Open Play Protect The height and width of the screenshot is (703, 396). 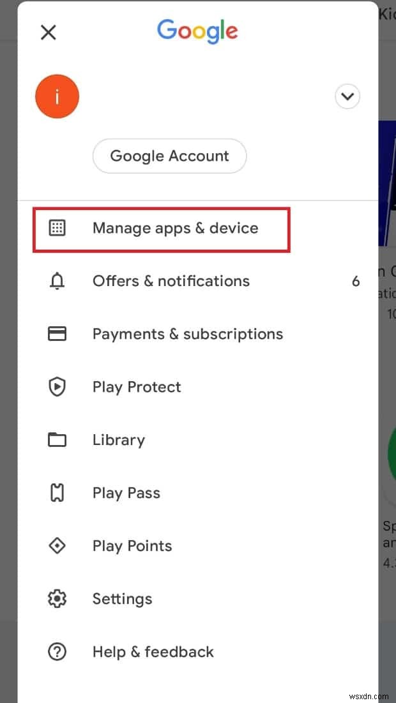(137, 387)
